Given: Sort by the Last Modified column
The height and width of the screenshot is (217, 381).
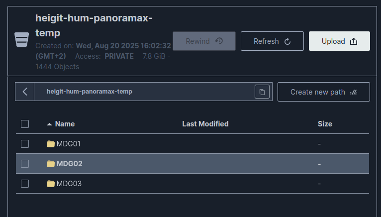Looking at the screenshot, I should [205, 124].
